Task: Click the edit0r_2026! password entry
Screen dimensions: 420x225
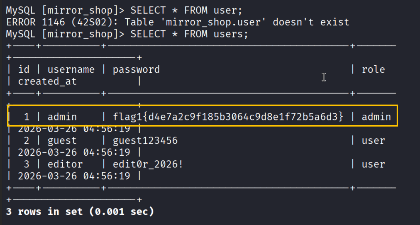Action: [x=148, y=164]
